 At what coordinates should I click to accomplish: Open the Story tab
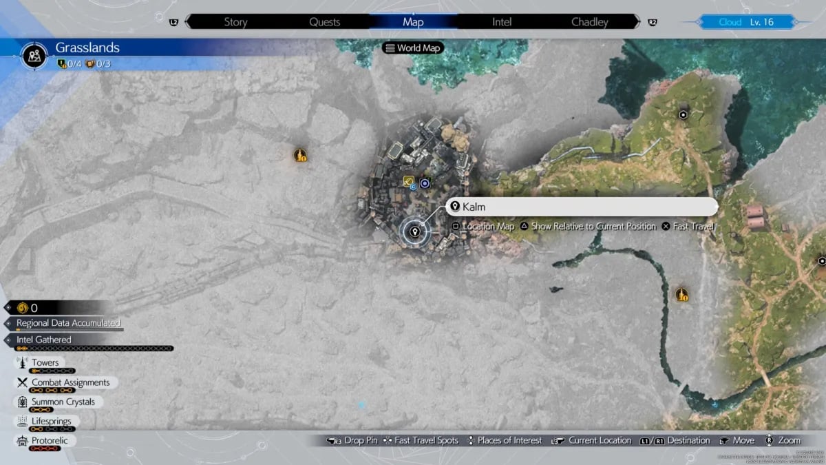point(235,22)
